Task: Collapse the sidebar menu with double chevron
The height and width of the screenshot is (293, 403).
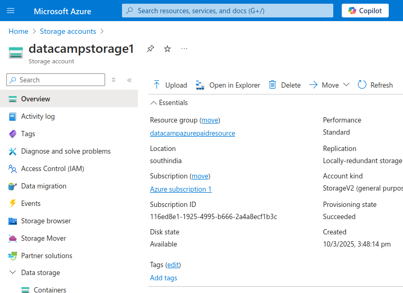Action: pyautogui.click(x=129, y=80)
